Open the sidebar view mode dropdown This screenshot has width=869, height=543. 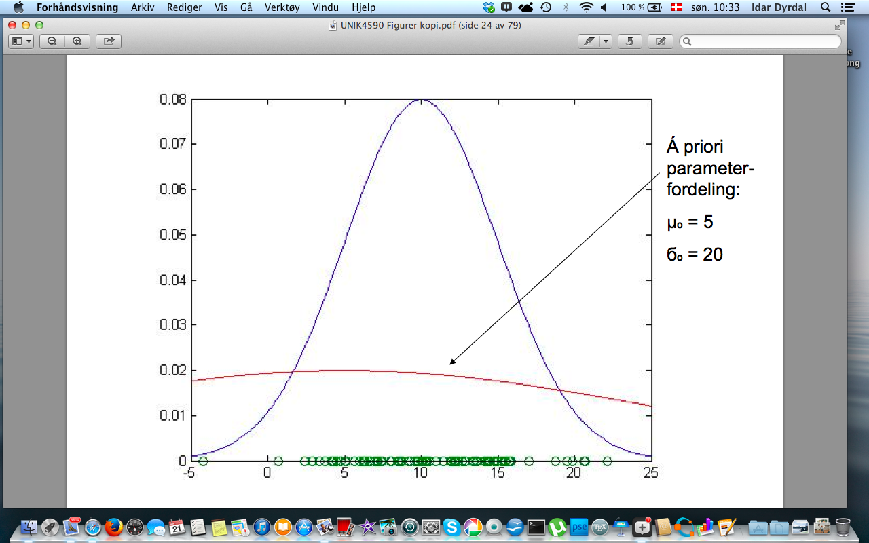pos(22,41)
